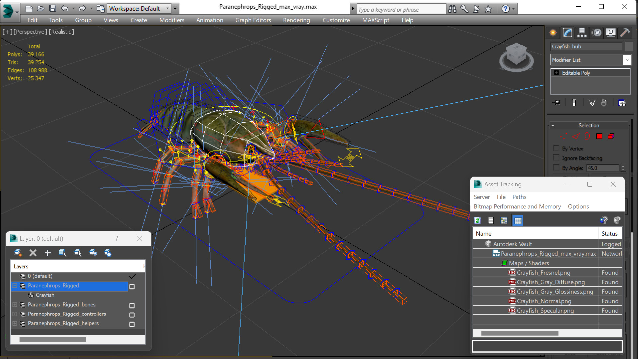Select Vertex sub-object level icon
The width and height of the screenshot is (638, 359).
[x=563, y=136]
